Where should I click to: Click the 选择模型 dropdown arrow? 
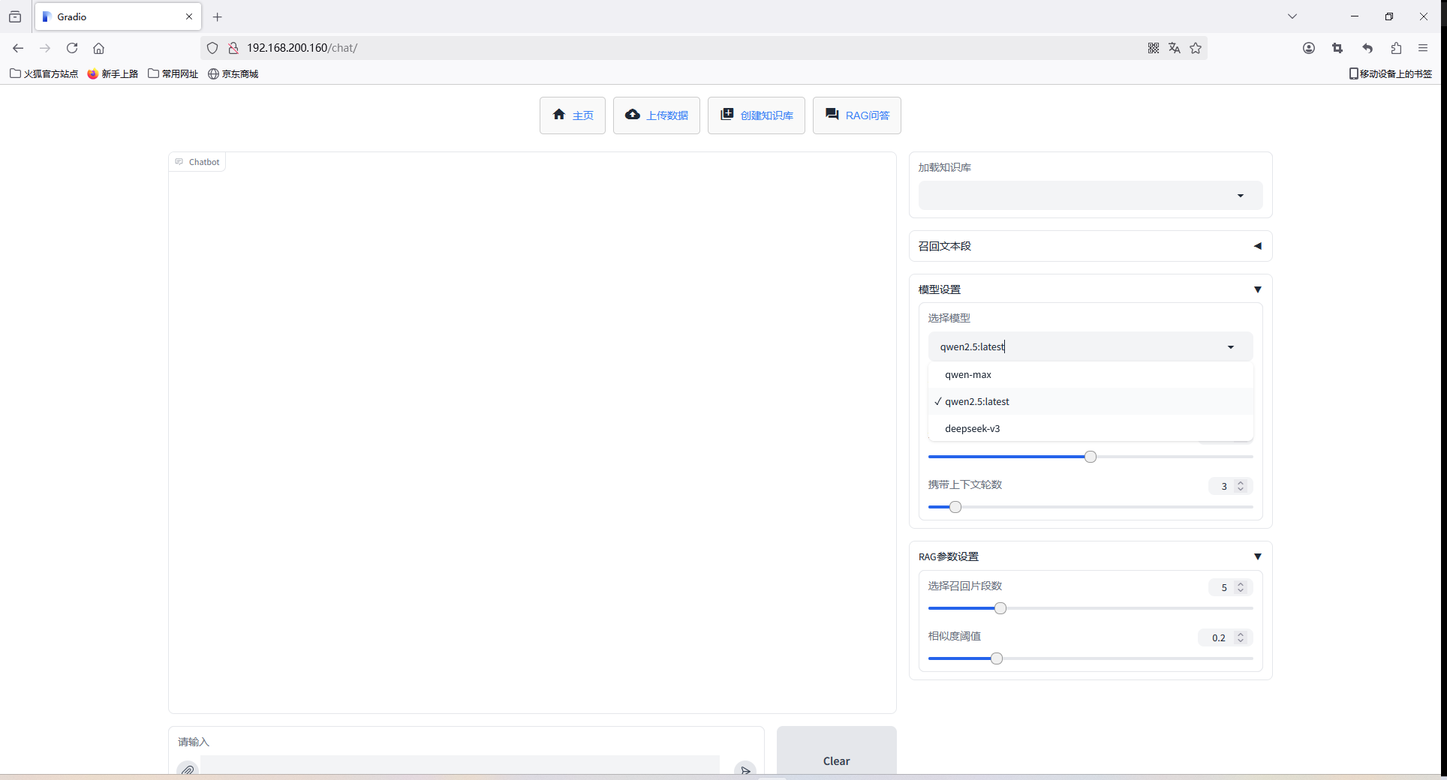coord(1230,347)
